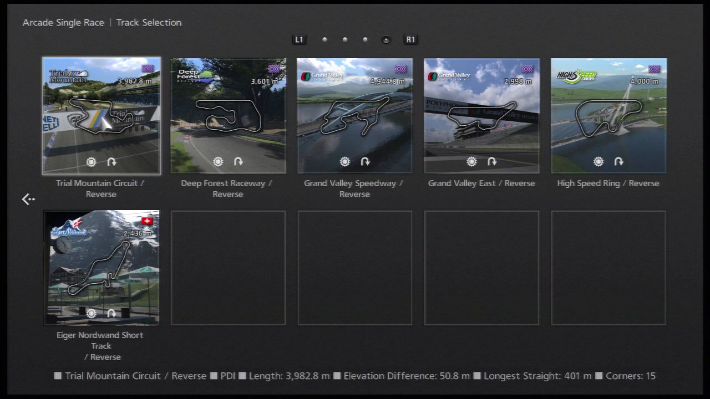Select the highlighted fourth page indicator dot
Image resolution: width=710 pixels, height=399 pixels.
click(x=386, y=39)
